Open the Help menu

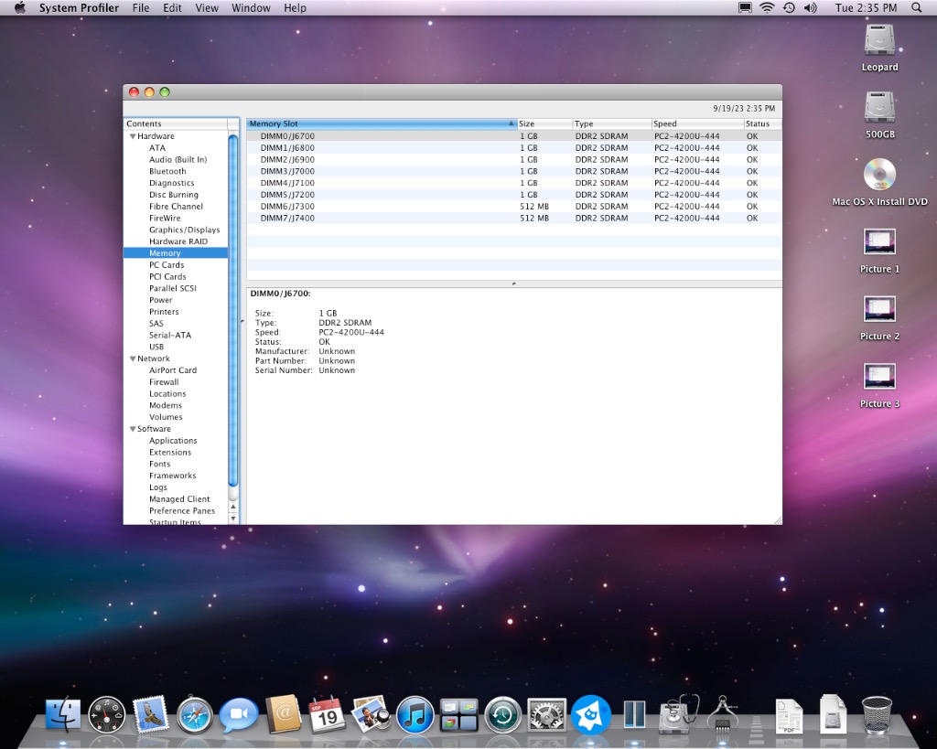click(295, 7)
